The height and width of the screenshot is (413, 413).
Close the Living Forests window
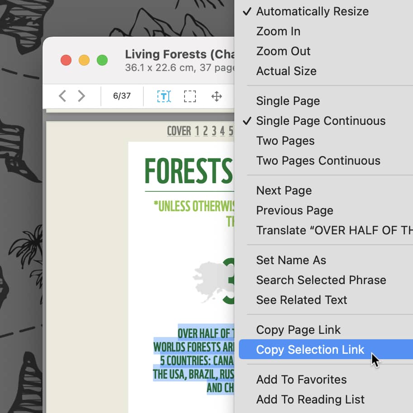(66, 60)
